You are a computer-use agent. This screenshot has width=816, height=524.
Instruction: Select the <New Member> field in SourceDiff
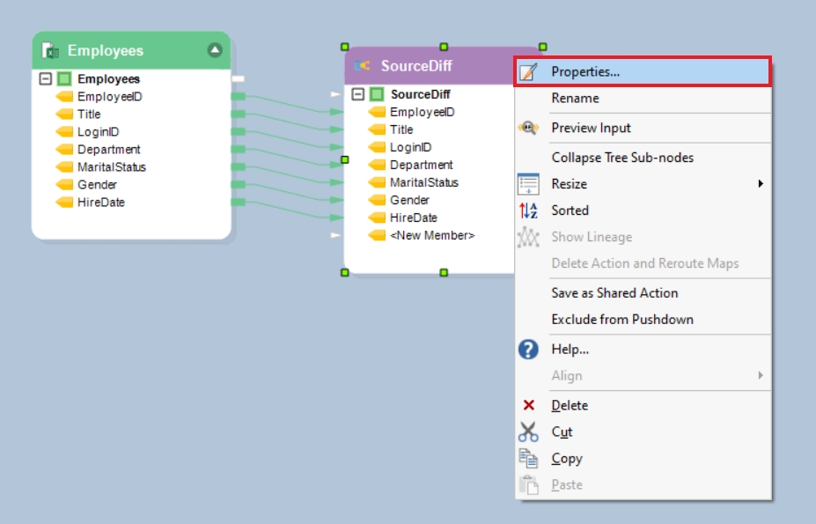432,235
